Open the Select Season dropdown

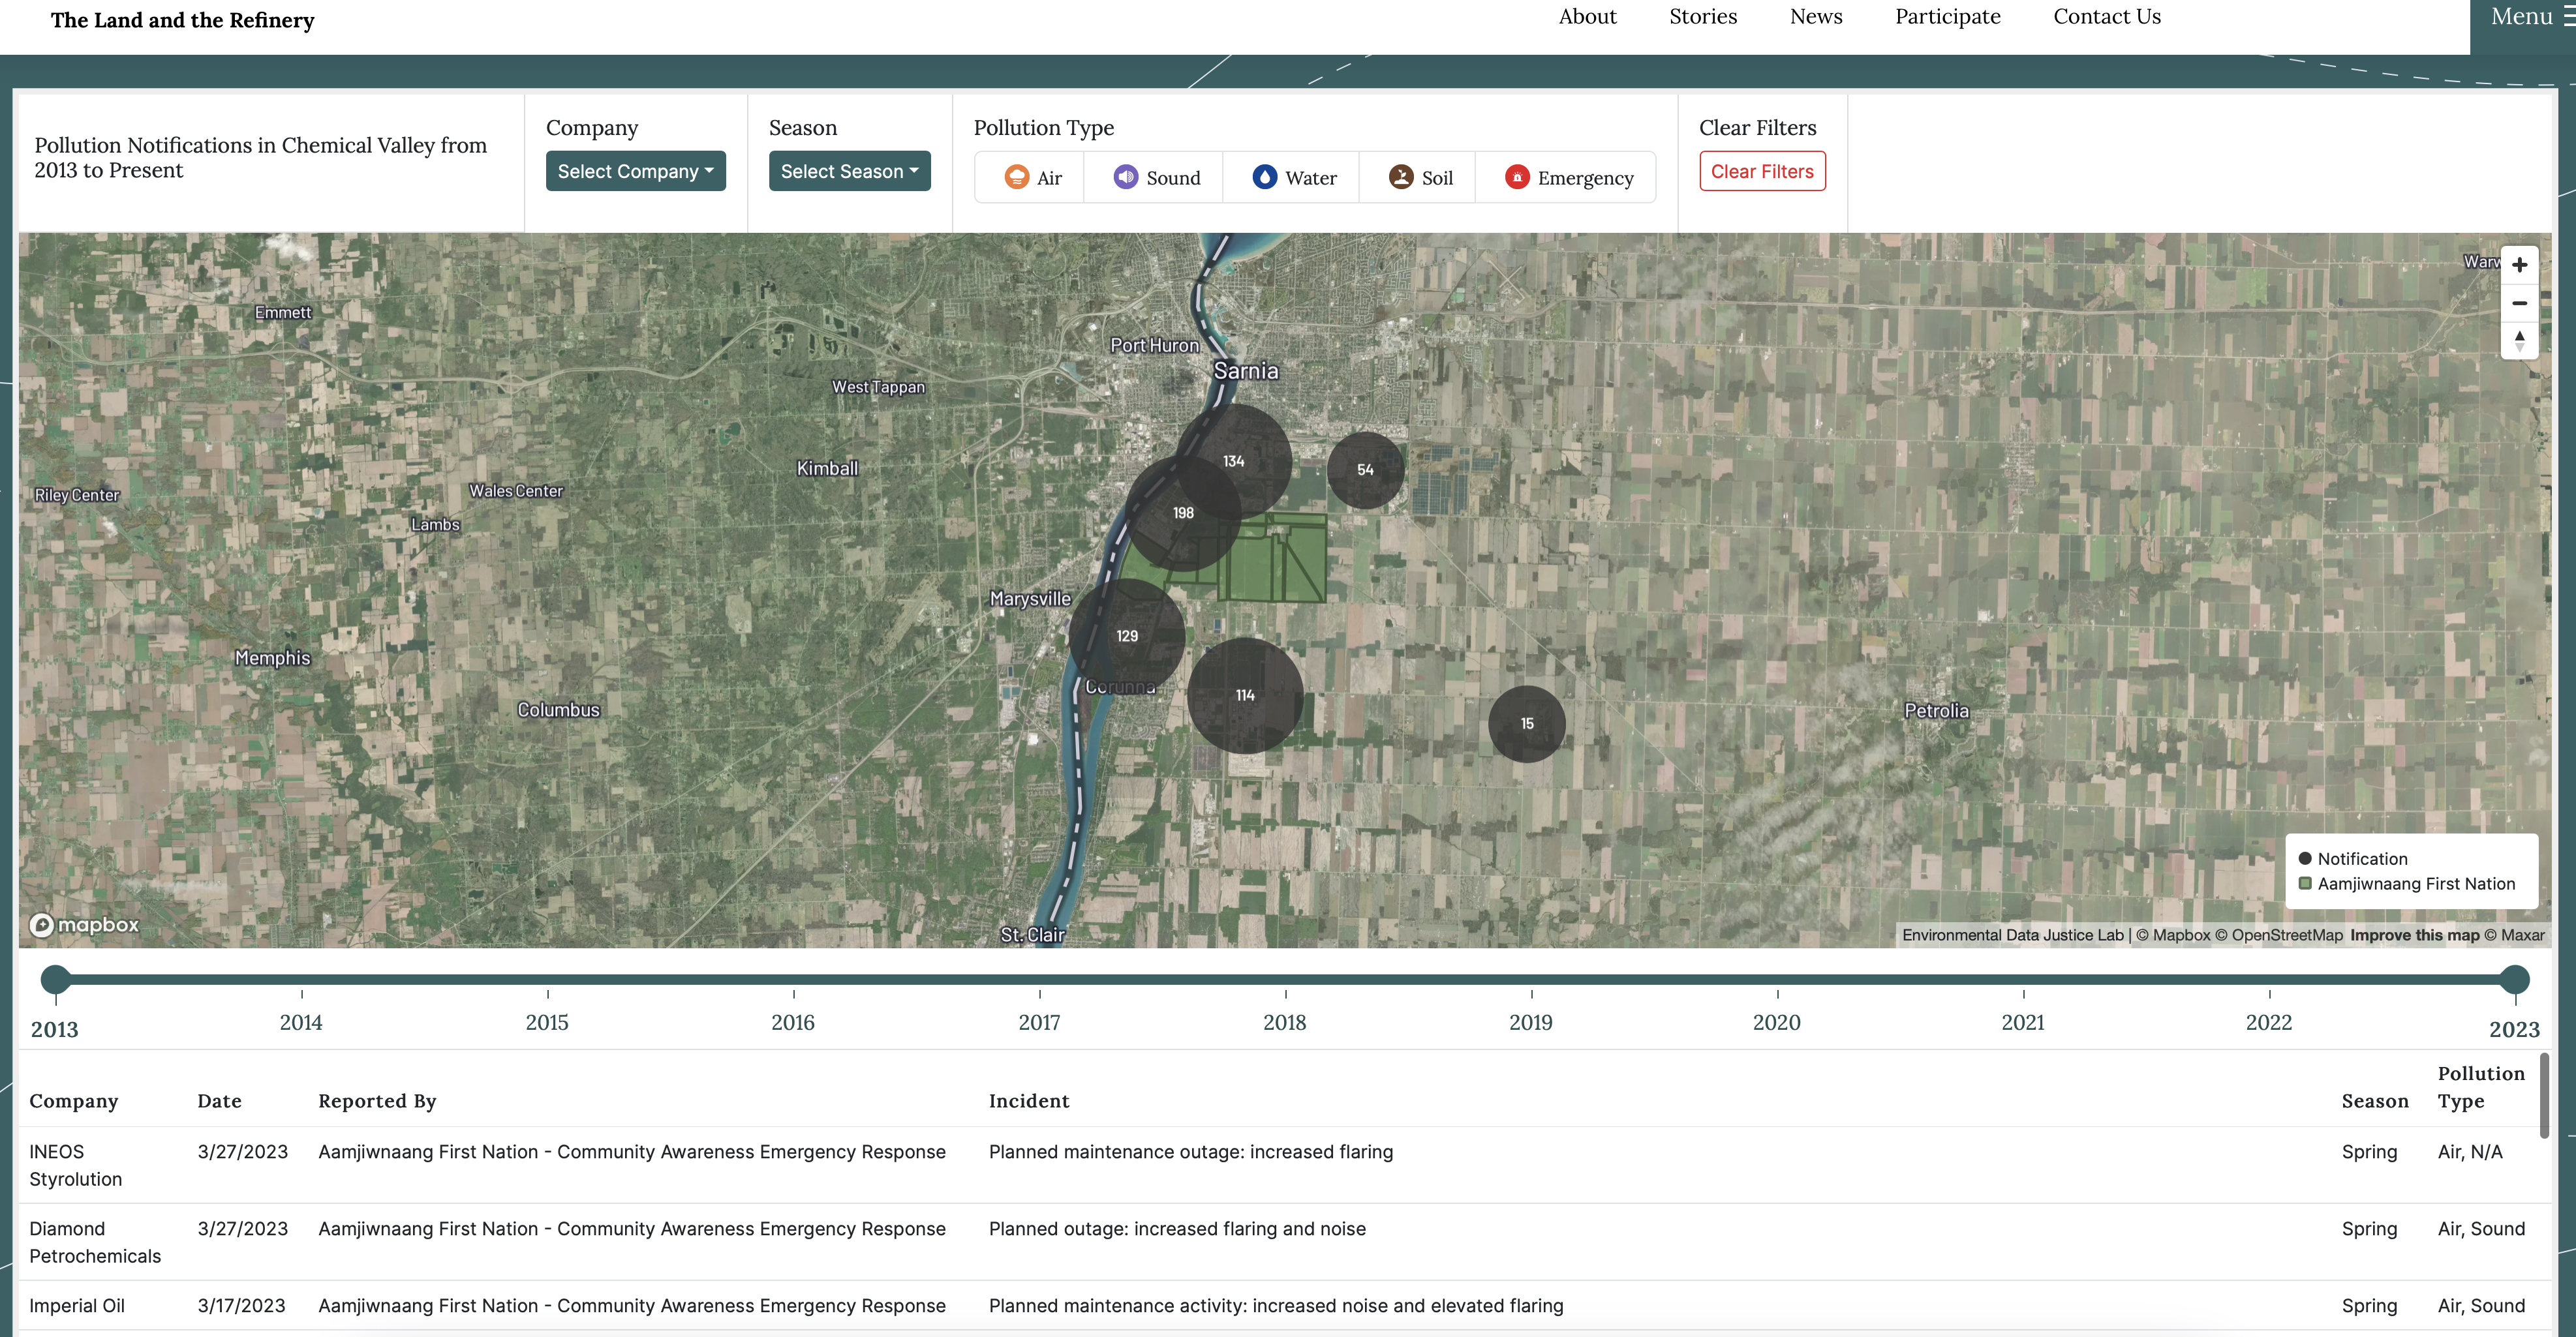(850, 171)
